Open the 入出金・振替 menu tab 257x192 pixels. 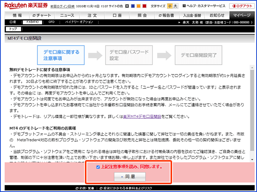(192, 16)
